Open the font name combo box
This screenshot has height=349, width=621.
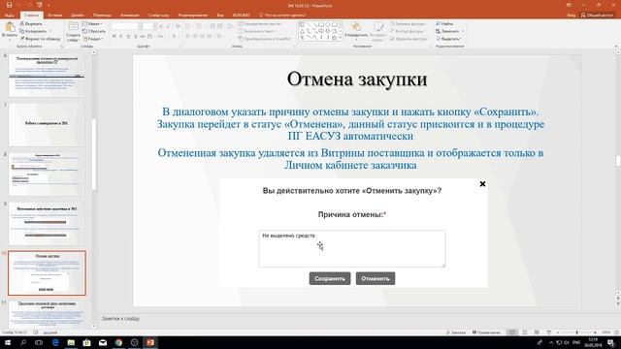(x=126, y=26)
